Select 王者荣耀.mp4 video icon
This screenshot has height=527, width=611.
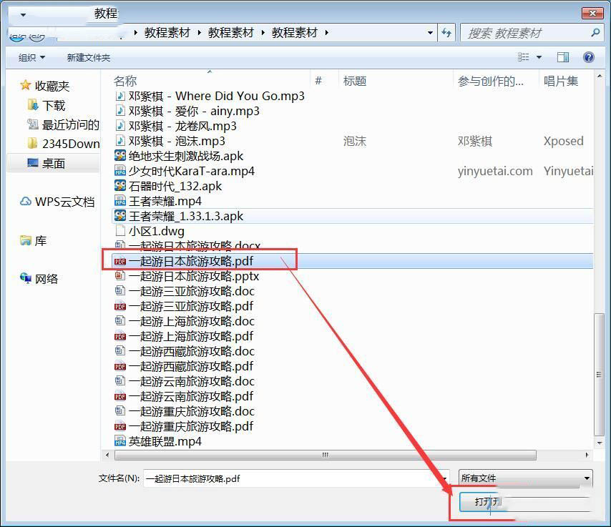120,201
